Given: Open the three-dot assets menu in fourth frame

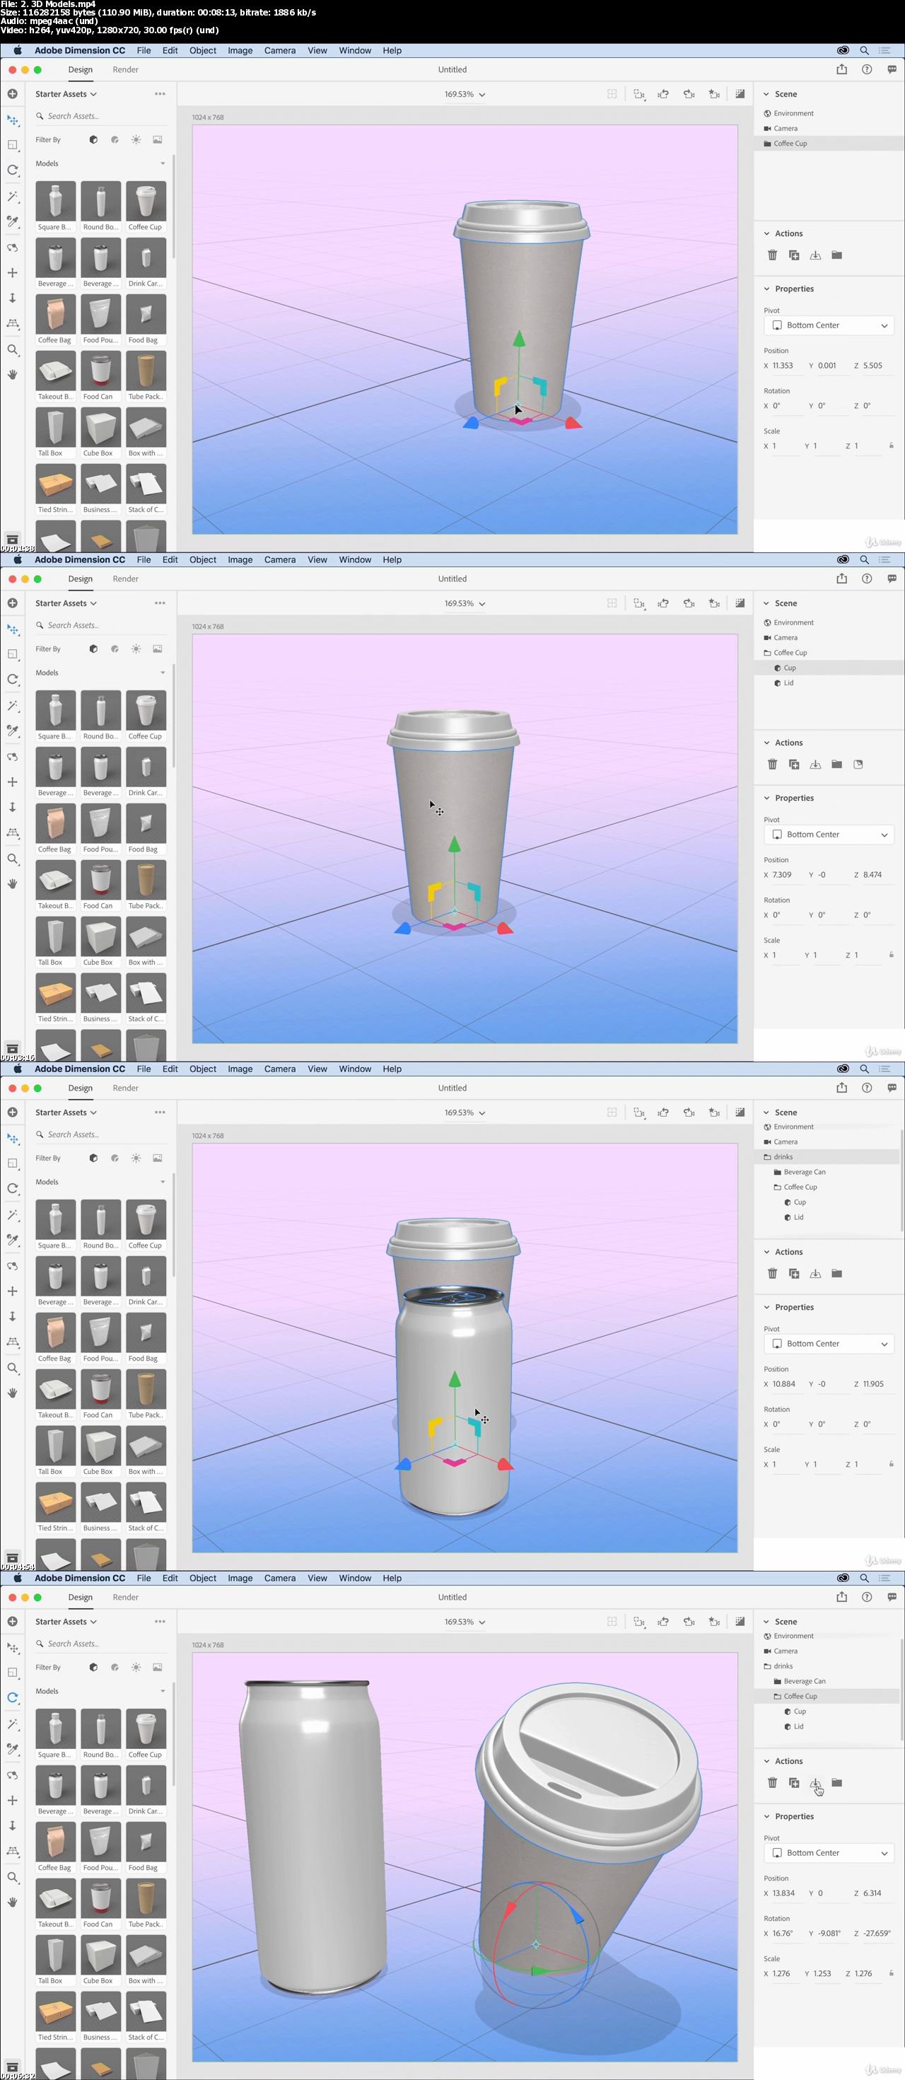Looking at the screenshot, I should tap(160, 1622).
